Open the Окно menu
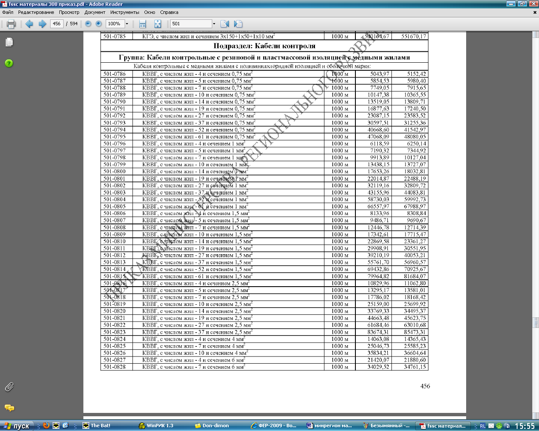The width and height of the screenshot is (539, 431). coord(149,12)
